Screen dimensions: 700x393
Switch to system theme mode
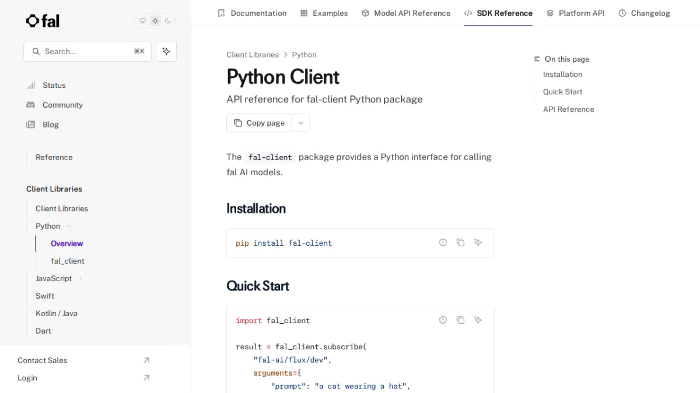142,21
